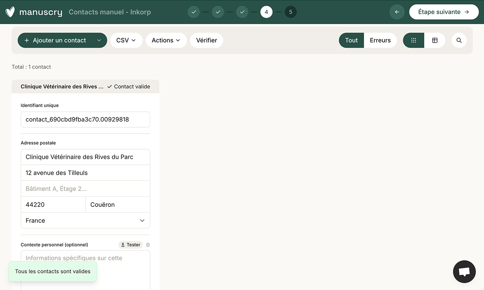Switch to the Erreurs tab
The height and width of the screenshot is (290, 484).
(x=380, y=40)
